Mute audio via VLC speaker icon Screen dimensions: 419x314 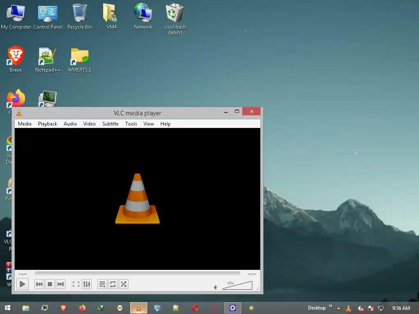(x=215, y=287)
